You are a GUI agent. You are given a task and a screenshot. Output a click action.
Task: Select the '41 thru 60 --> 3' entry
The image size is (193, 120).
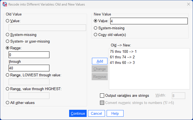click(x=122, y=63)
